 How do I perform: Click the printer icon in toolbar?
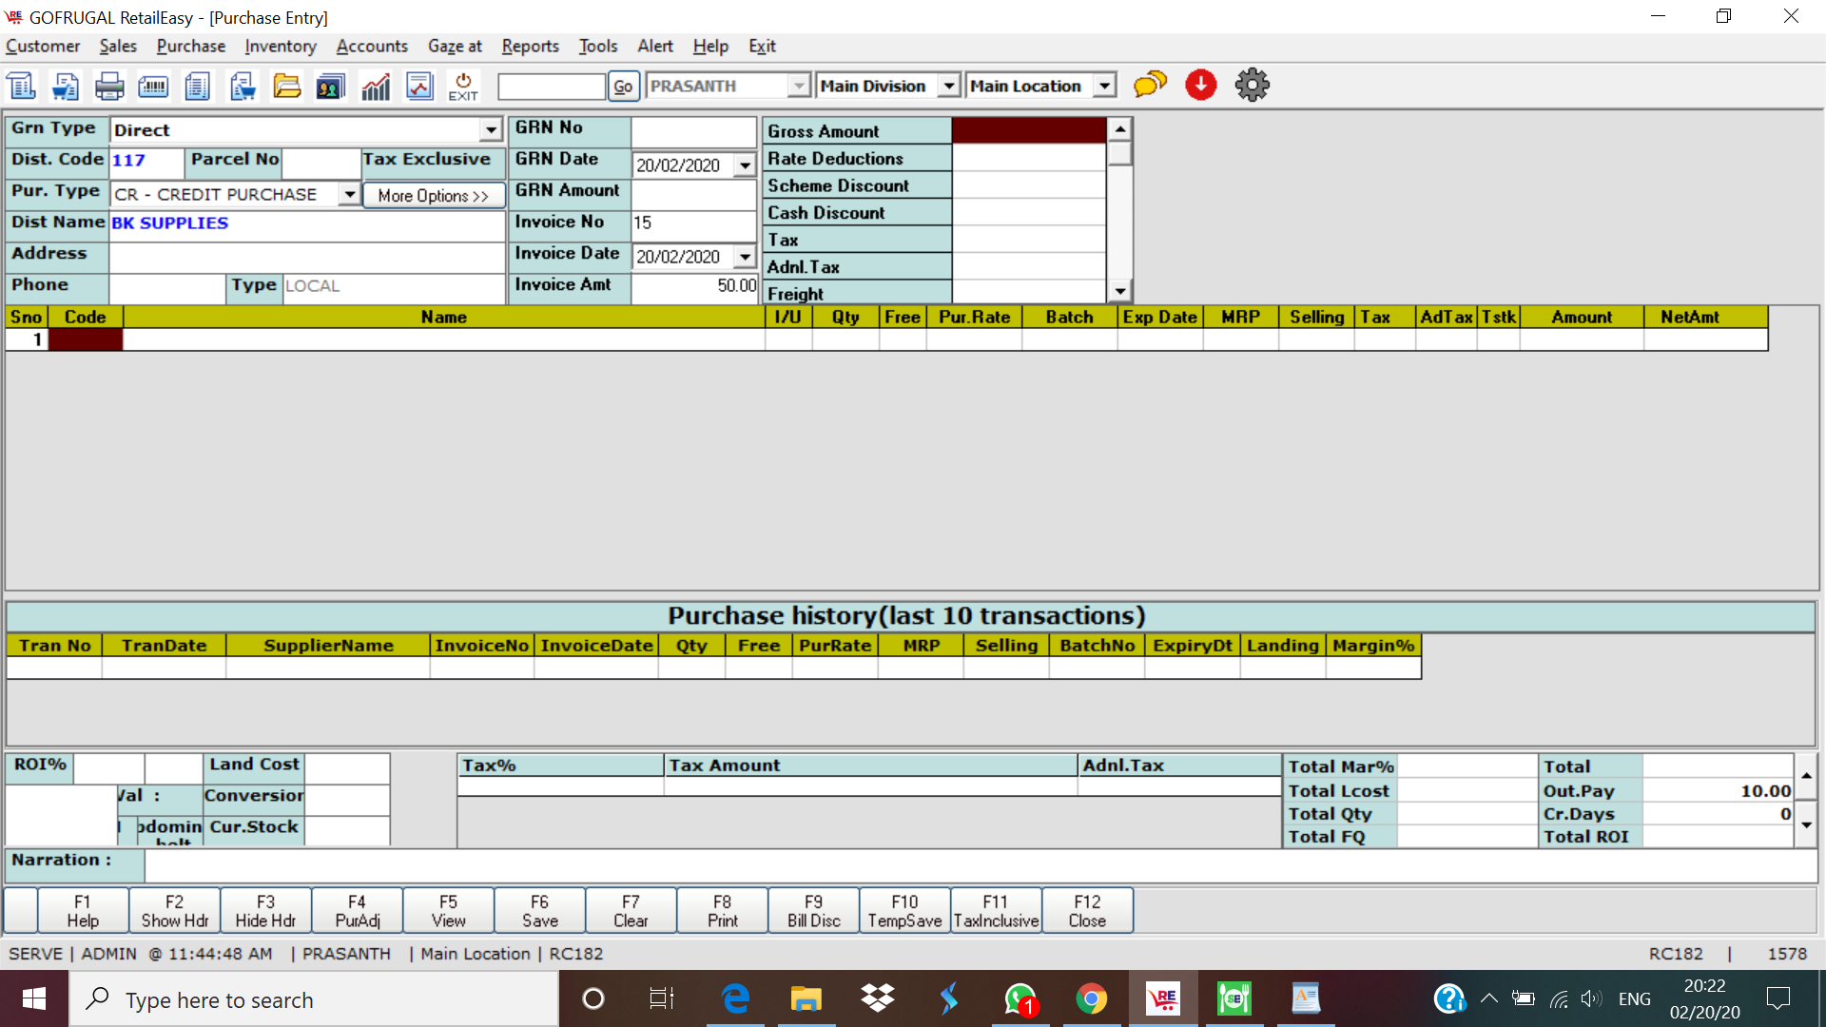[109, 87]
